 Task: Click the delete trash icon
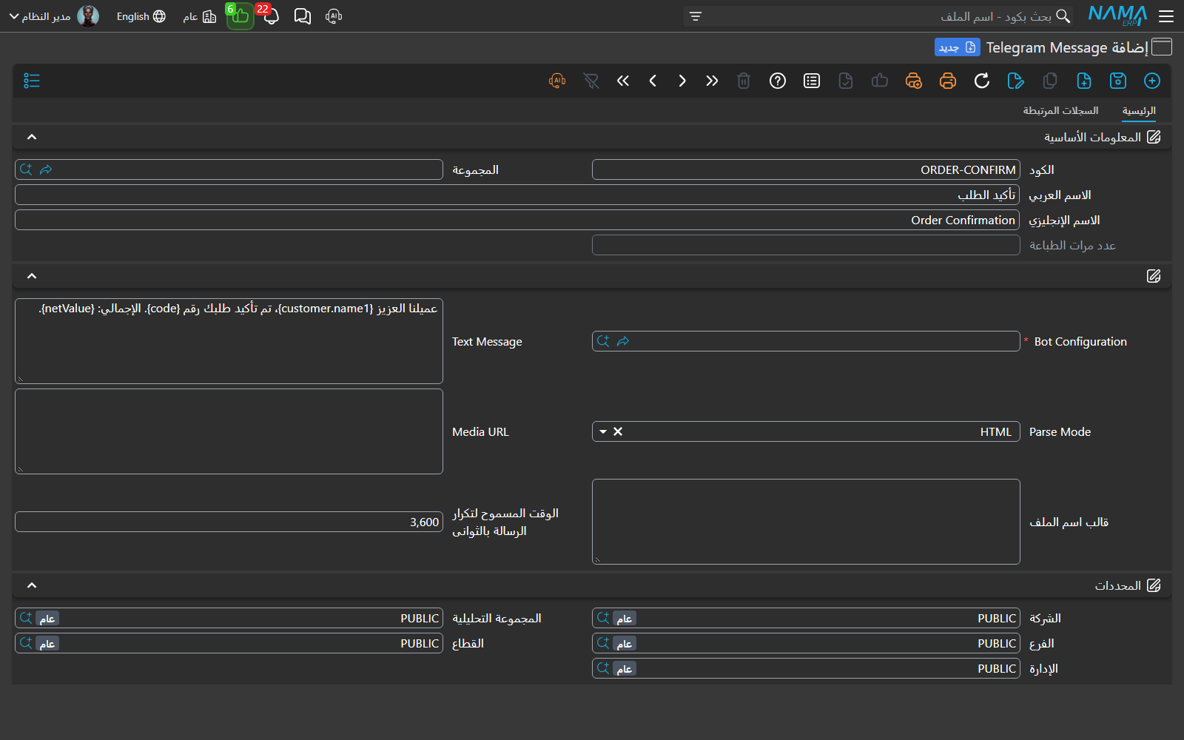tap(744, 81)
